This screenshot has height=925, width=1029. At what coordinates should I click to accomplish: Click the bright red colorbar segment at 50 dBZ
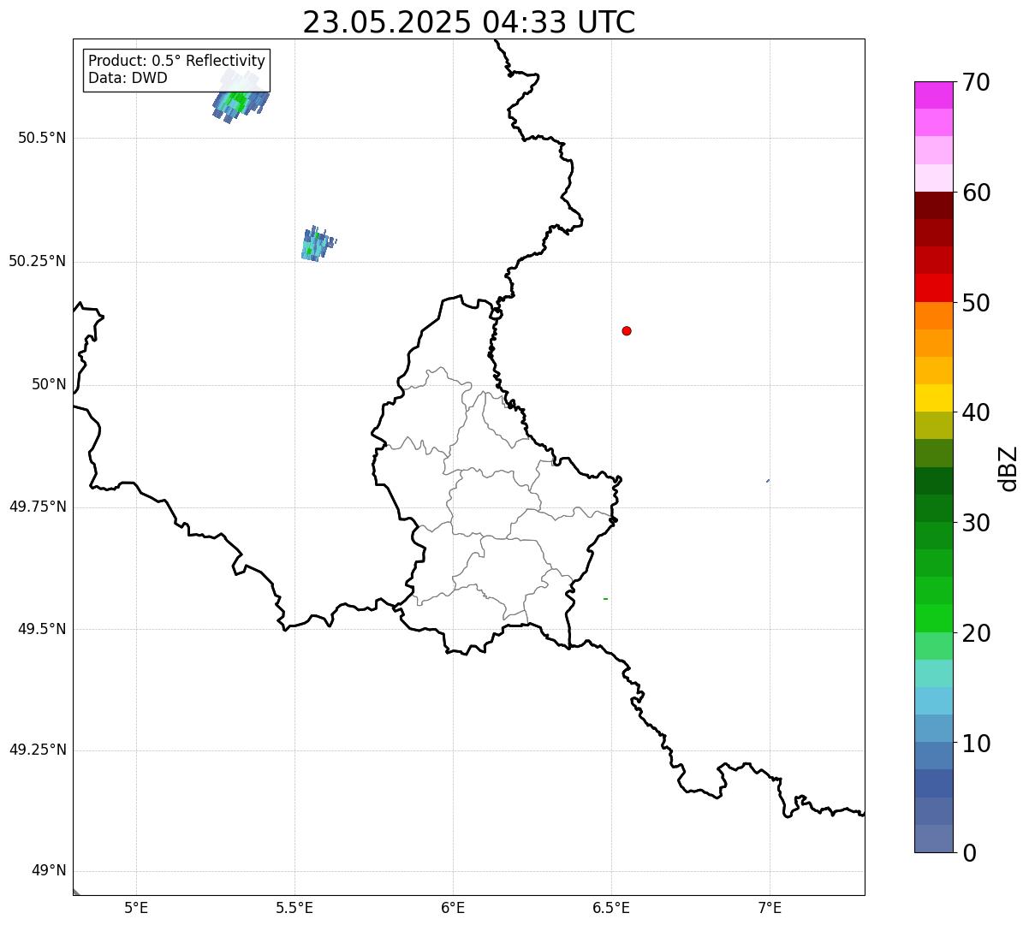pos(933,288)
